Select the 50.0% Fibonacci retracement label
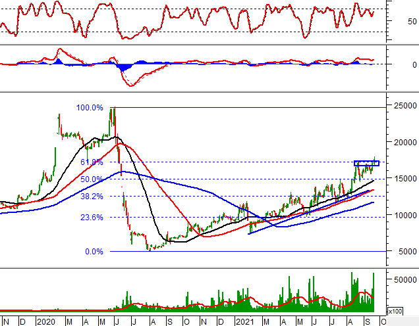This screenshot has width=419, height=326. pyautogui.click(x=92, y=179)
